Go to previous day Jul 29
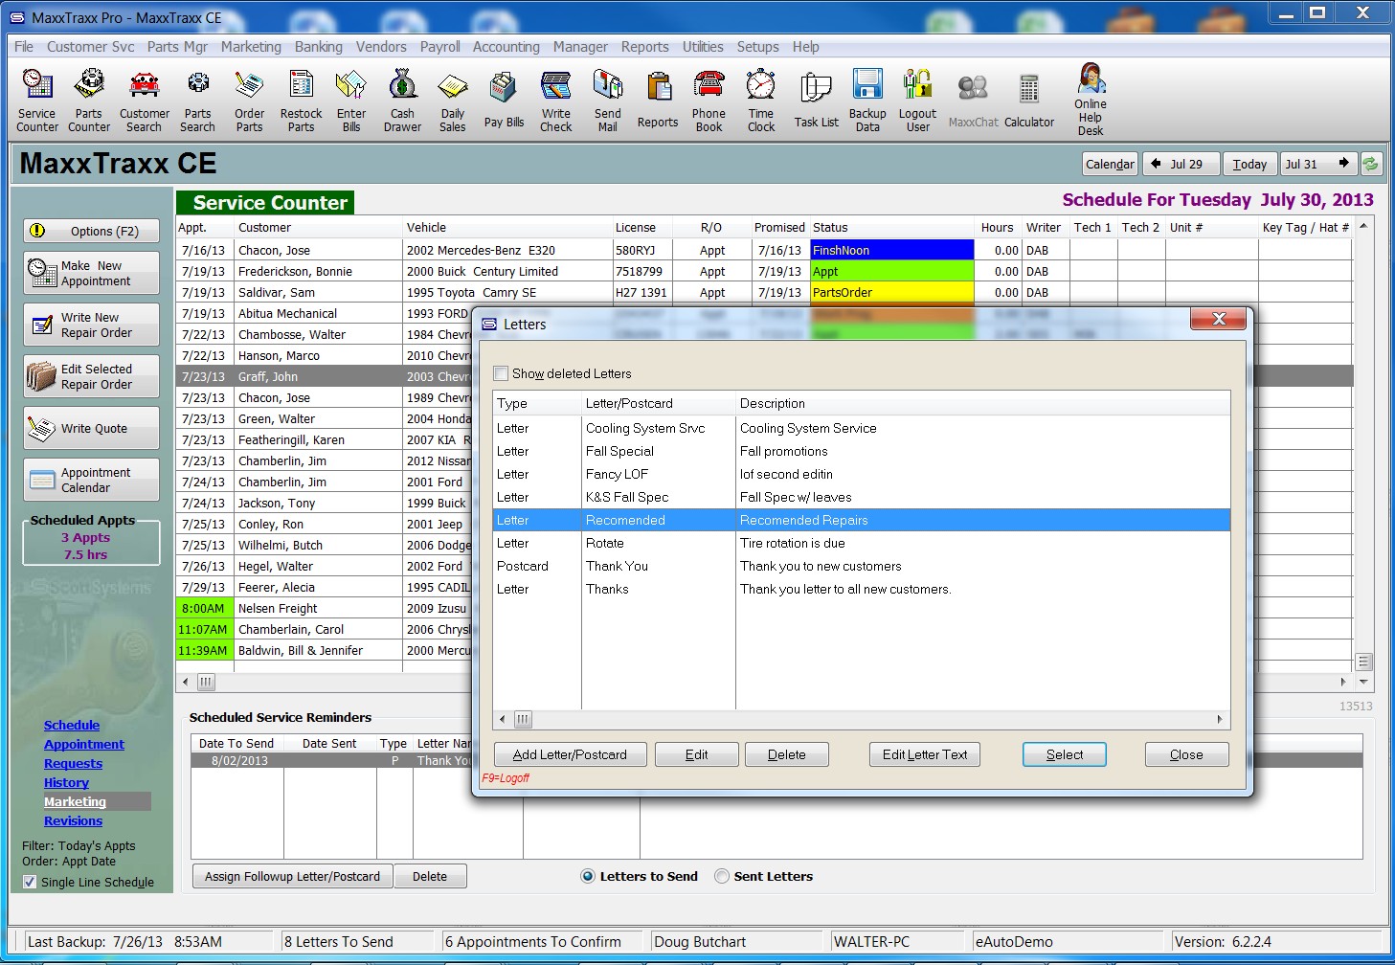The height and width of the screenshot is (965, 1395). [1181, 164]
